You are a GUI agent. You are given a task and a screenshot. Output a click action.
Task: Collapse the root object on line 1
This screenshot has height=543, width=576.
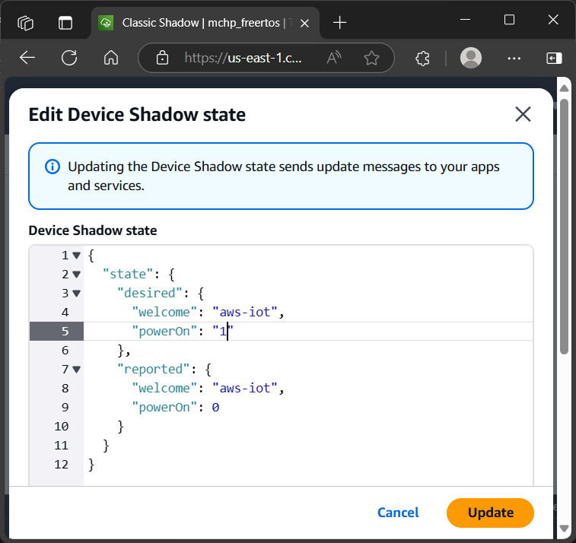pyautogui.click(x=76, y=256)
